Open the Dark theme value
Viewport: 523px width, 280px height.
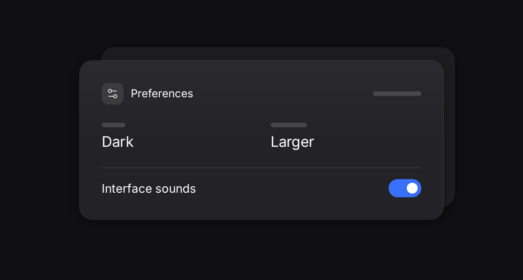click(x=118, y=142)
